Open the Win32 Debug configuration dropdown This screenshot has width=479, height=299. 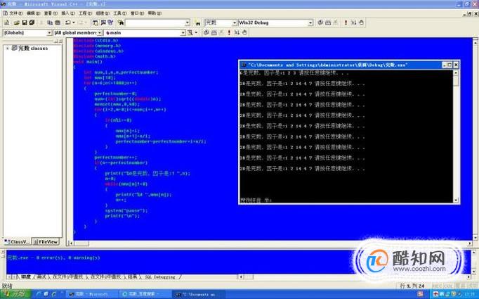tap(310, 23)
